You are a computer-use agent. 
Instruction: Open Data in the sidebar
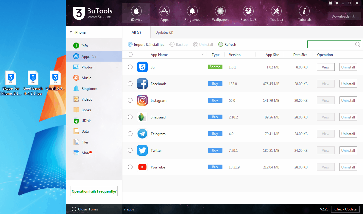pyautogui.click(x=94, y=132)
